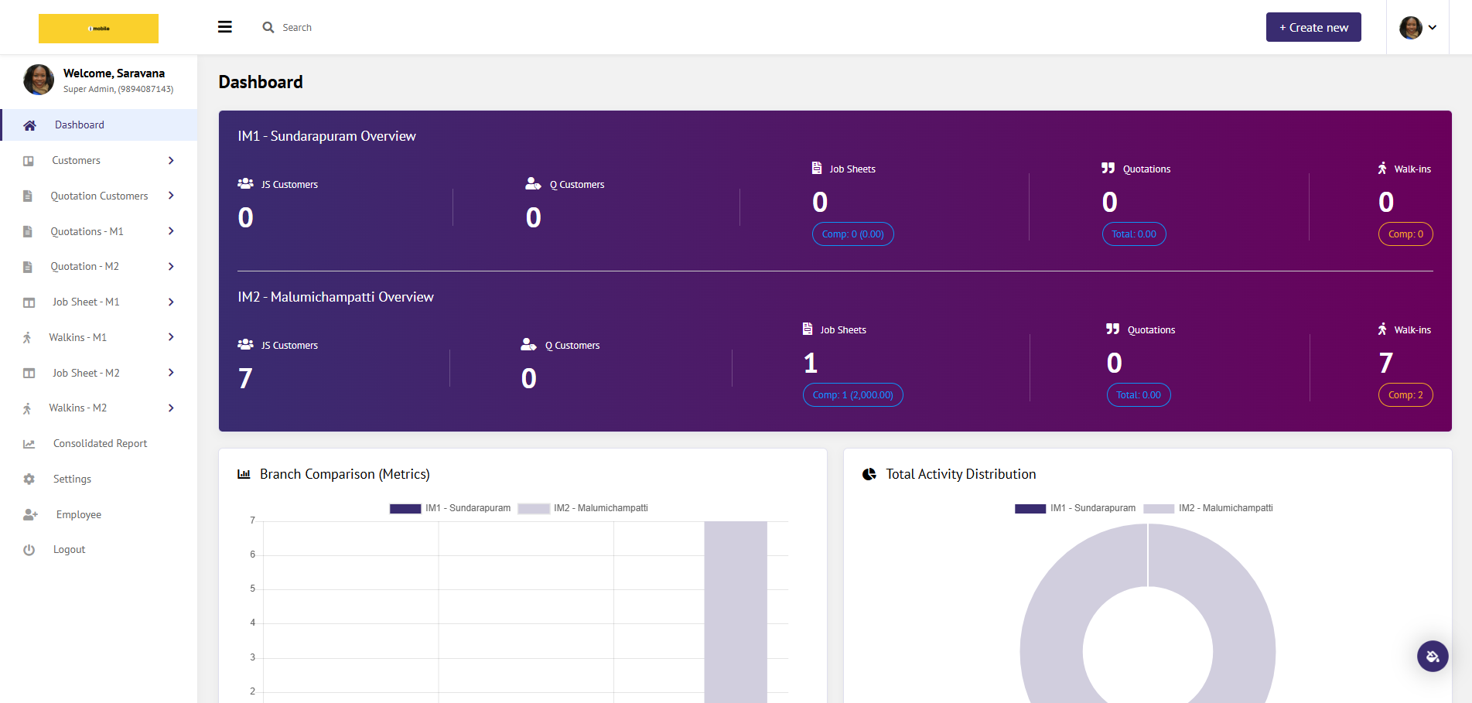Click the Walkins - M1 walking icon
The width and height of the screenshot is (1472, 703).
pos(27,337)
